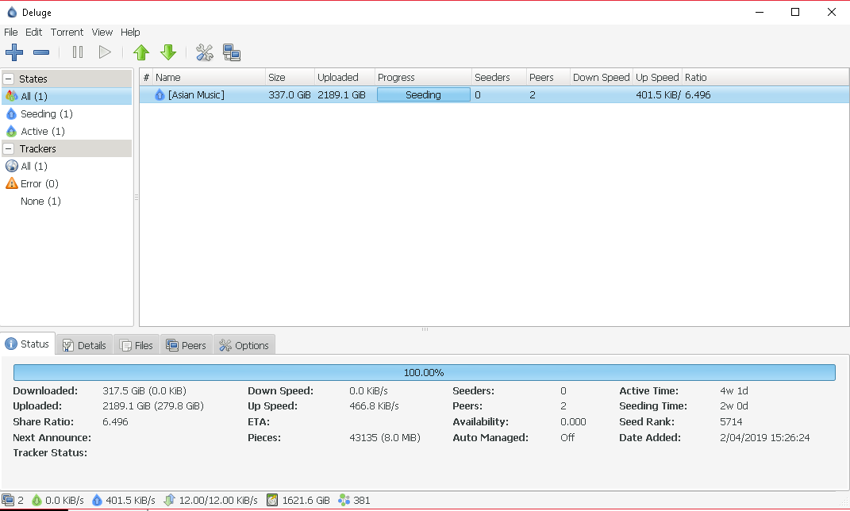Pause the selected torrent

[x=78, y=52]
